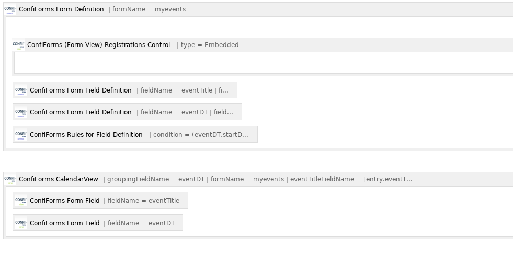
Task: Click the eventTitle Field Definition macro icon
Action: (21, 90)
